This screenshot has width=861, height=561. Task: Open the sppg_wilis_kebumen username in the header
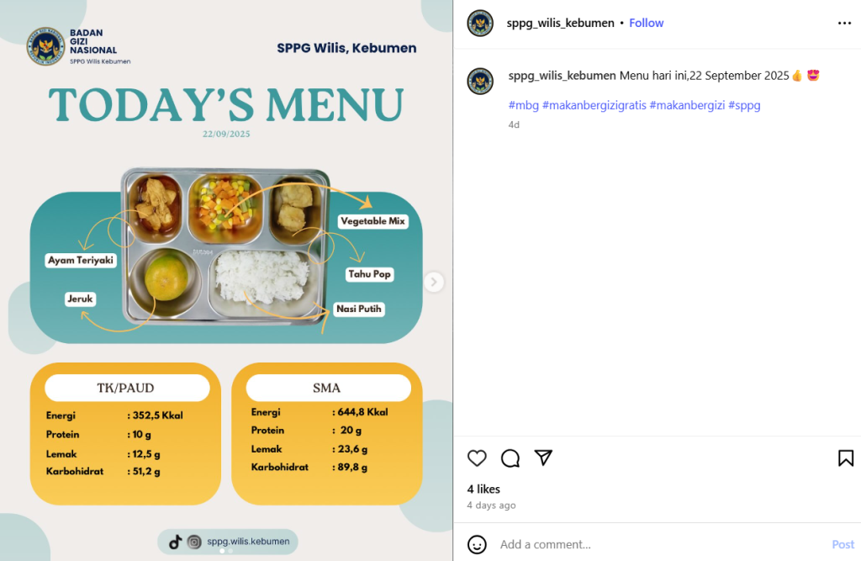[560, 23]
